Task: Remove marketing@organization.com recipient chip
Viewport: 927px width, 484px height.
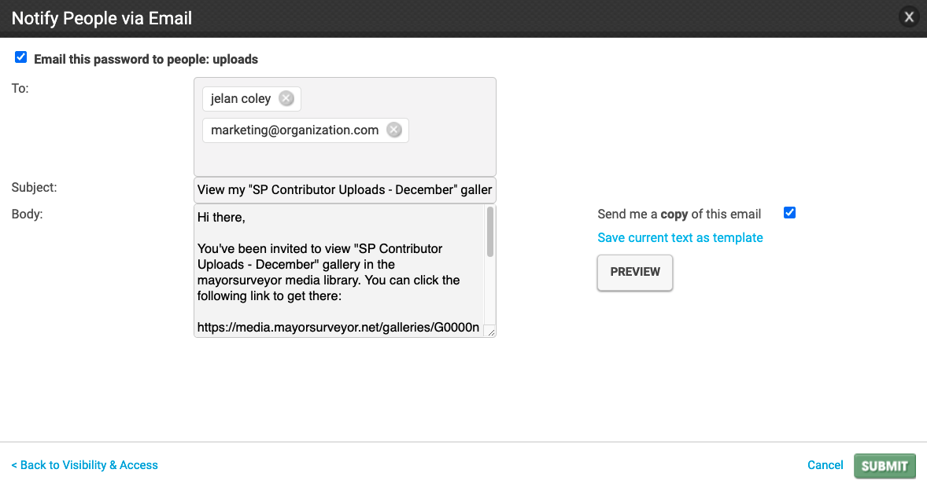Action: [x=394, y=130]
